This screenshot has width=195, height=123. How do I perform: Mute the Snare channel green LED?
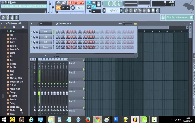click(32, 47)
